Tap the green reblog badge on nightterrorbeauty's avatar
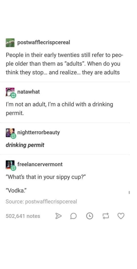 [14, 136]
